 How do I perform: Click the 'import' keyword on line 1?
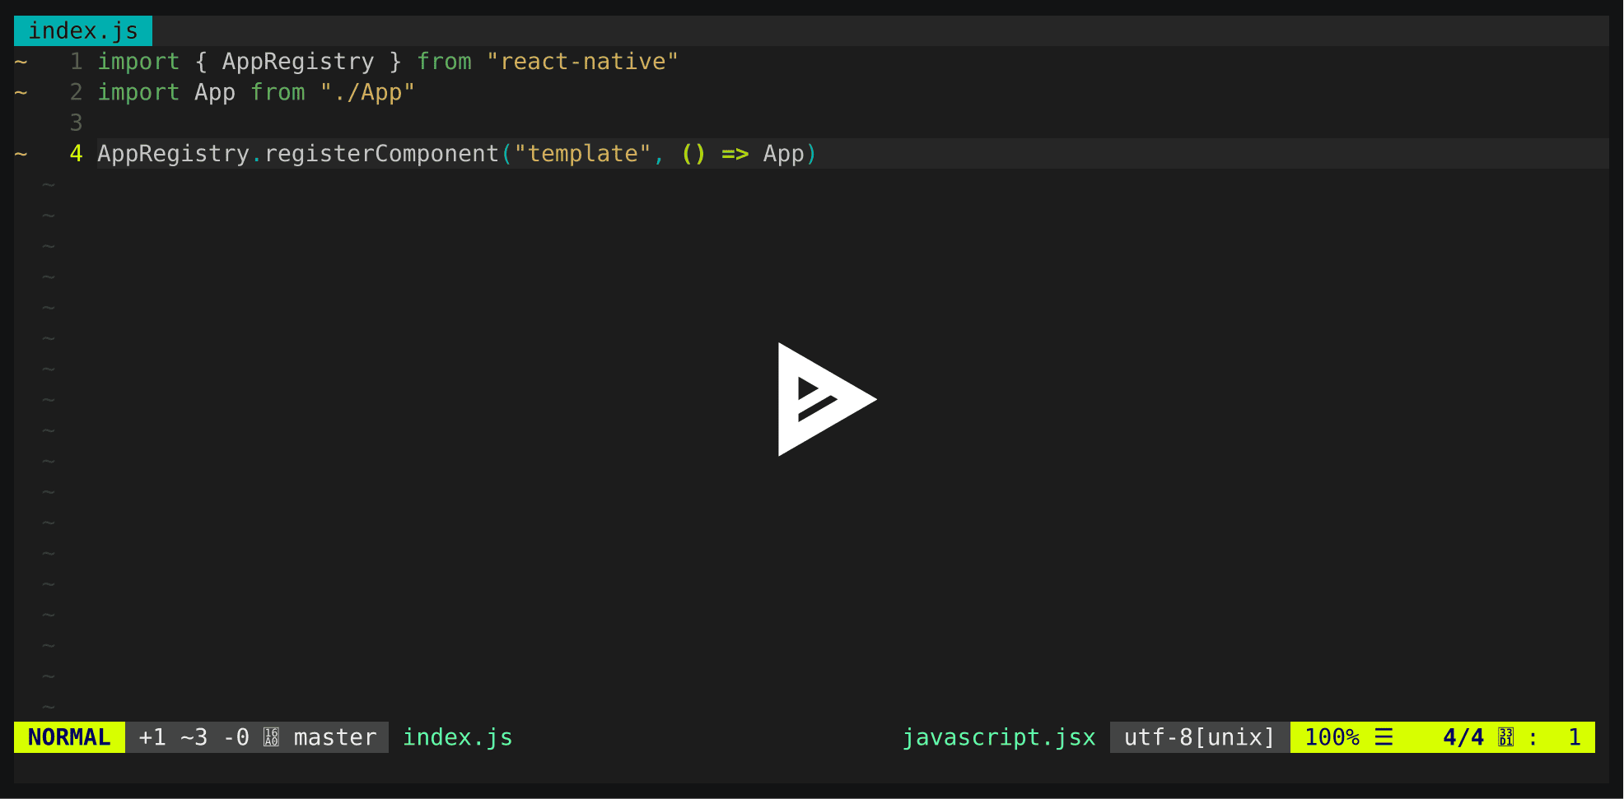pyautogui.click(x=138, y=62)
